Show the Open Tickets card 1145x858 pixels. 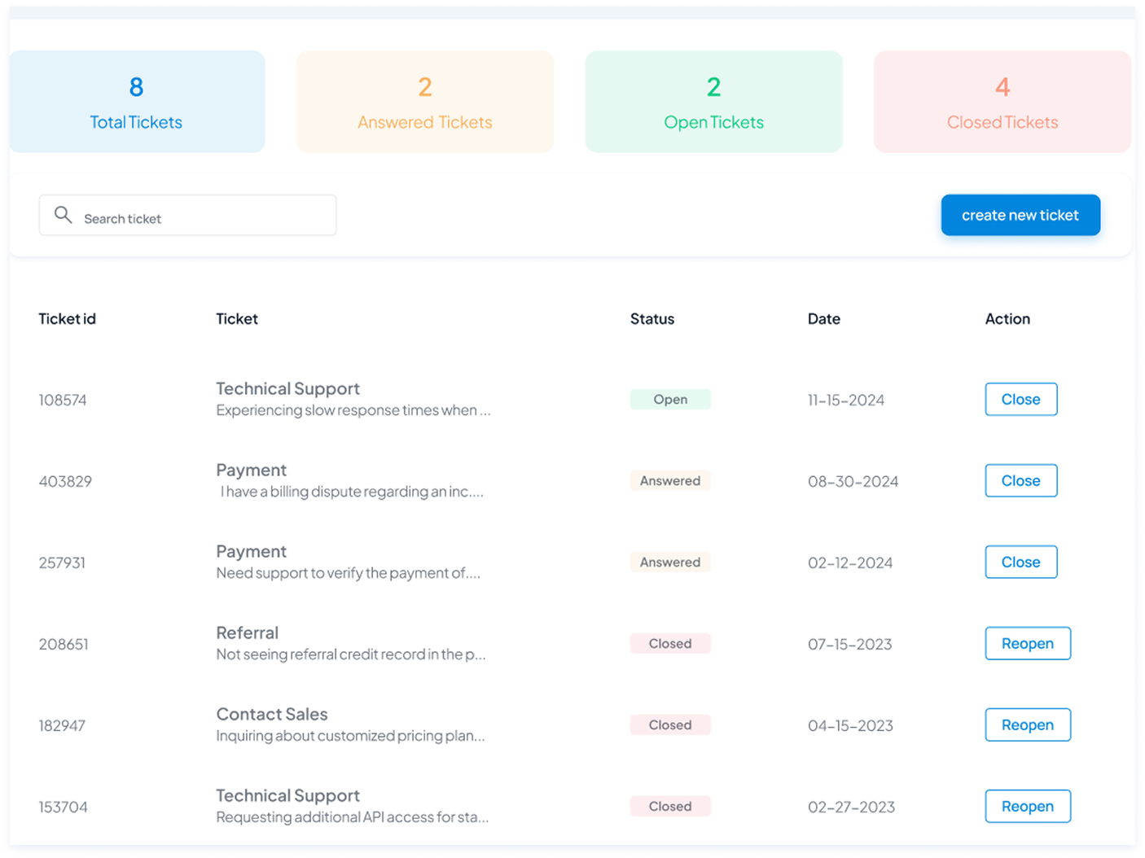tap(713, 103)
